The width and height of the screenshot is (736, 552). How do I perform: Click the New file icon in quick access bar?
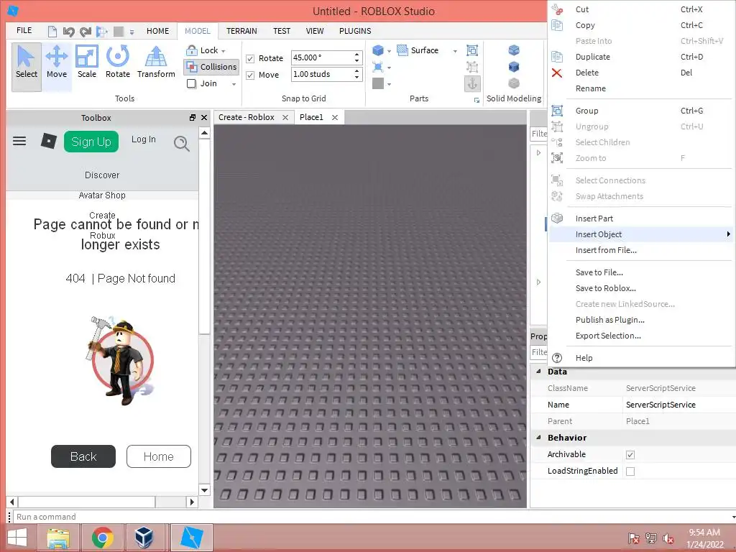coord(52,32)
